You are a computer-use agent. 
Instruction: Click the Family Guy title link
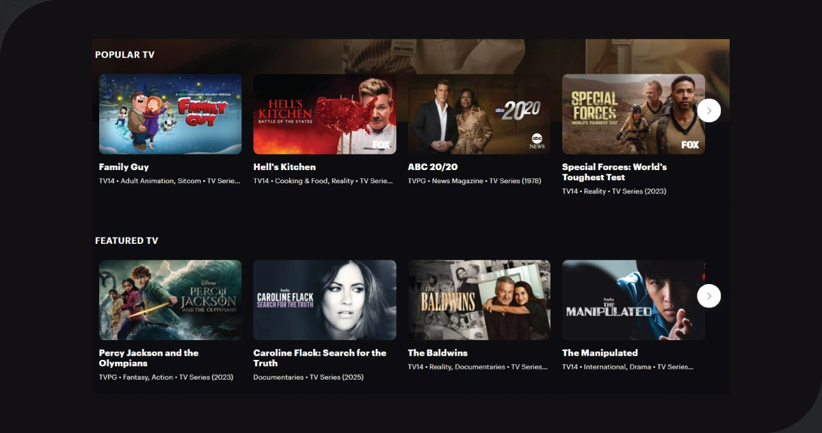(124, 167)
